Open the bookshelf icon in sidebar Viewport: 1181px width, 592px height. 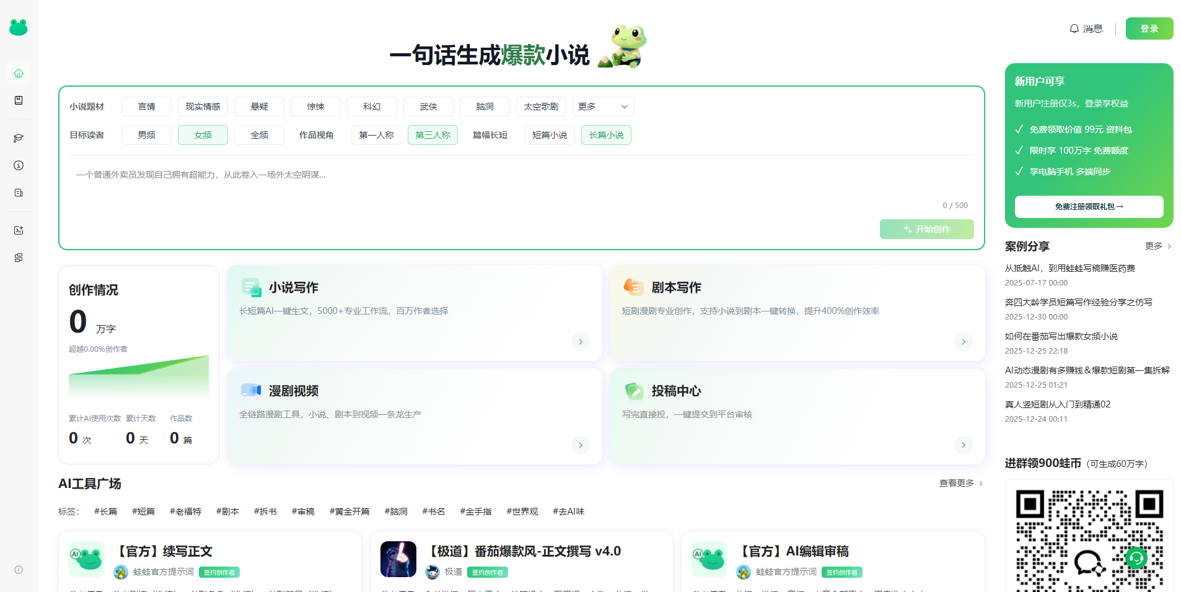click(19, 100)
